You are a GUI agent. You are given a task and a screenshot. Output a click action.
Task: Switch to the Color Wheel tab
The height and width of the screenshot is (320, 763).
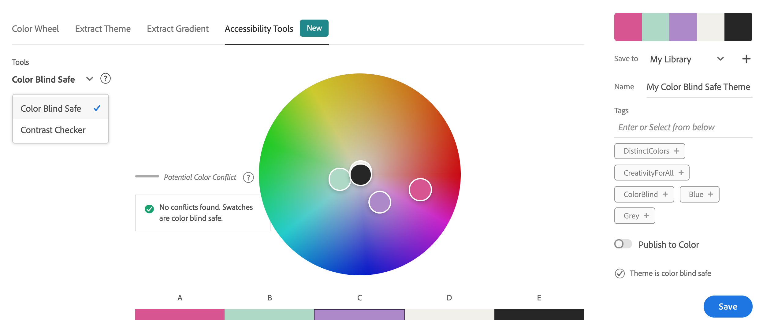pyautogui.click(x=35, y=29)
